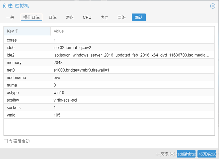Click the virtio-scsi-pci value

tap(65, 100)
